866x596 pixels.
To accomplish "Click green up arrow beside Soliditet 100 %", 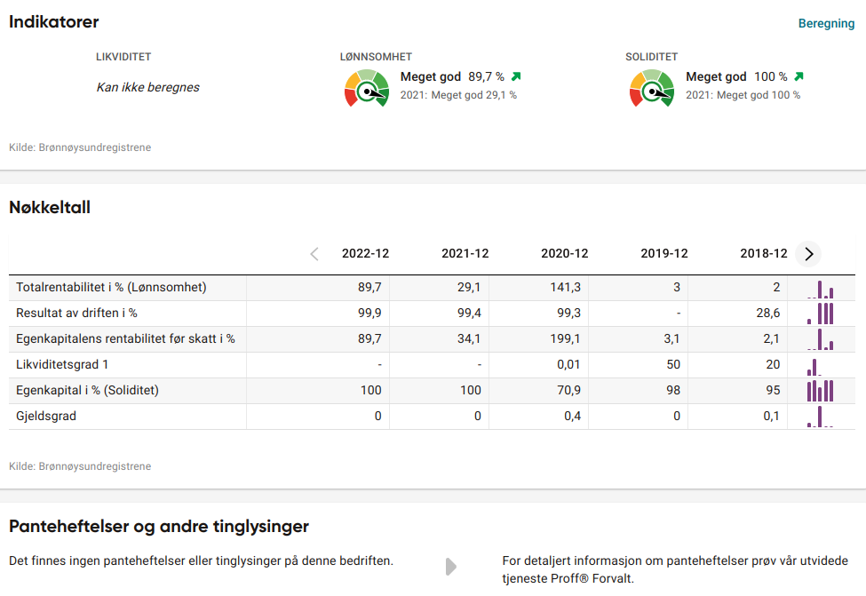I will pyautogui.click(x=798, y=77).
